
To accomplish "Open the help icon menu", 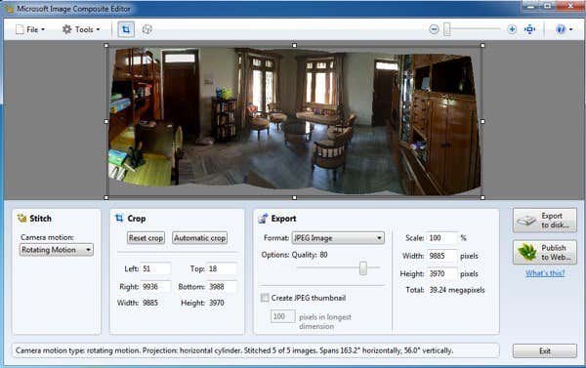I will click(x=564, y=29).
